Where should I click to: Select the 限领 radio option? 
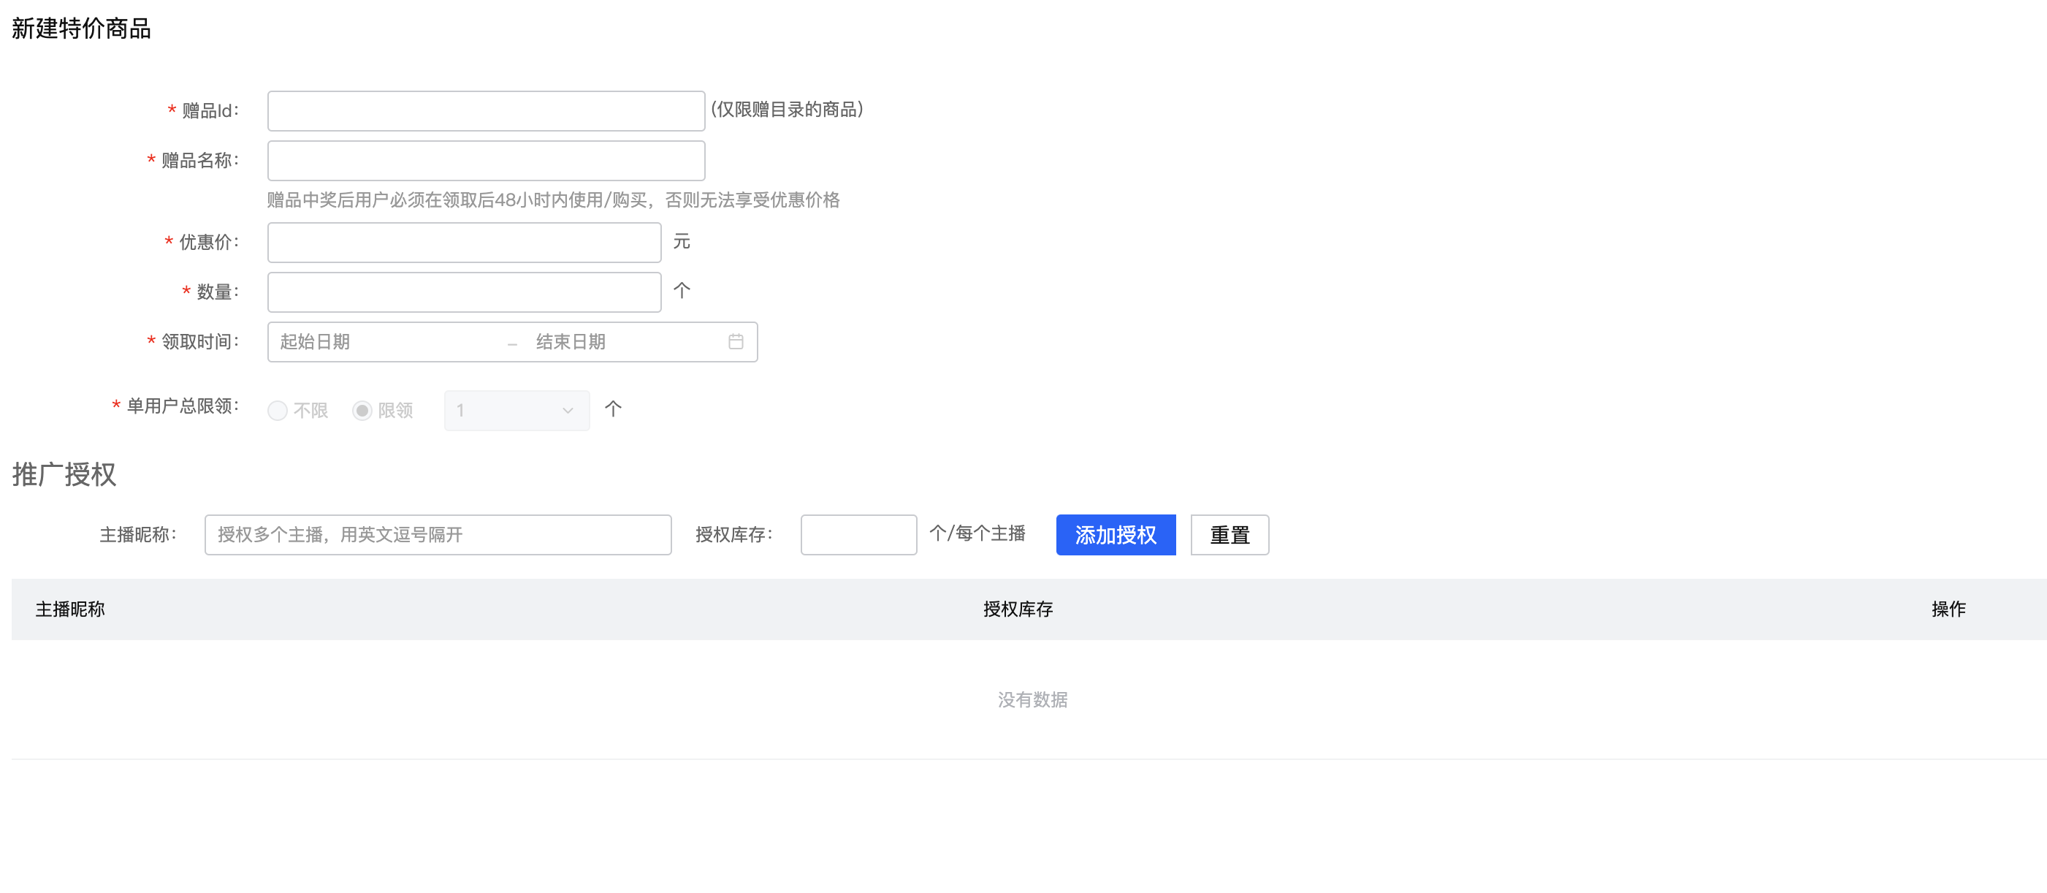(362, 410)
